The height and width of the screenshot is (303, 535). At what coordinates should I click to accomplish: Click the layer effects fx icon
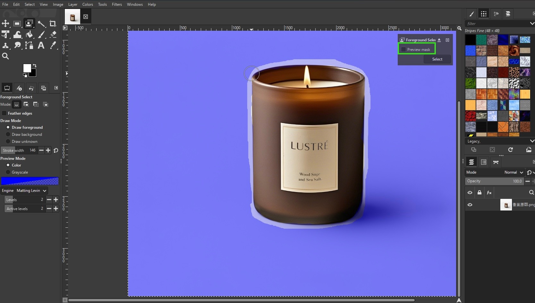[x=489, y=192]
